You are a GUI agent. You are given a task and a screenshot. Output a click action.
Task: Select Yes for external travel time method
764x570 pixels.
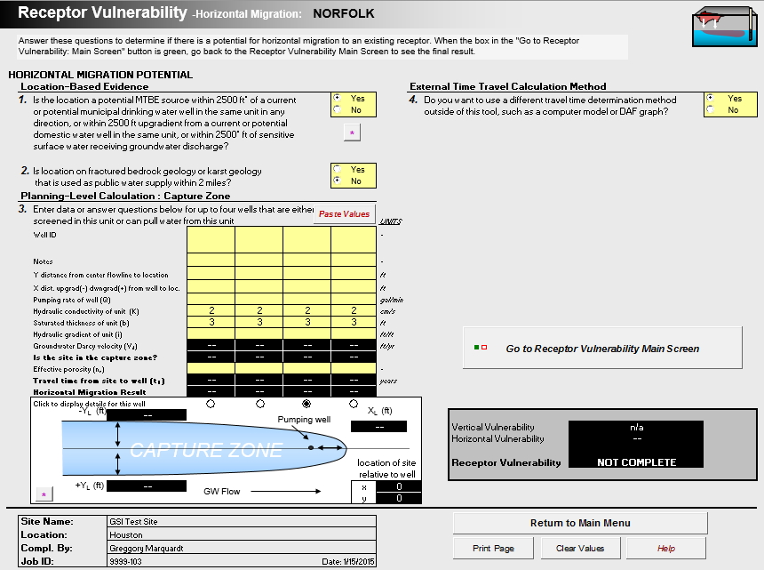(x=709, y=99)
